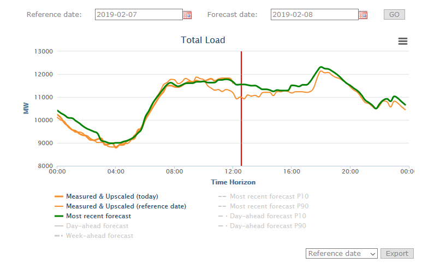The width and height of the screenshot is (440, 263).
Task: Expand the Reference date export dropdown
Action: point(342,253)
